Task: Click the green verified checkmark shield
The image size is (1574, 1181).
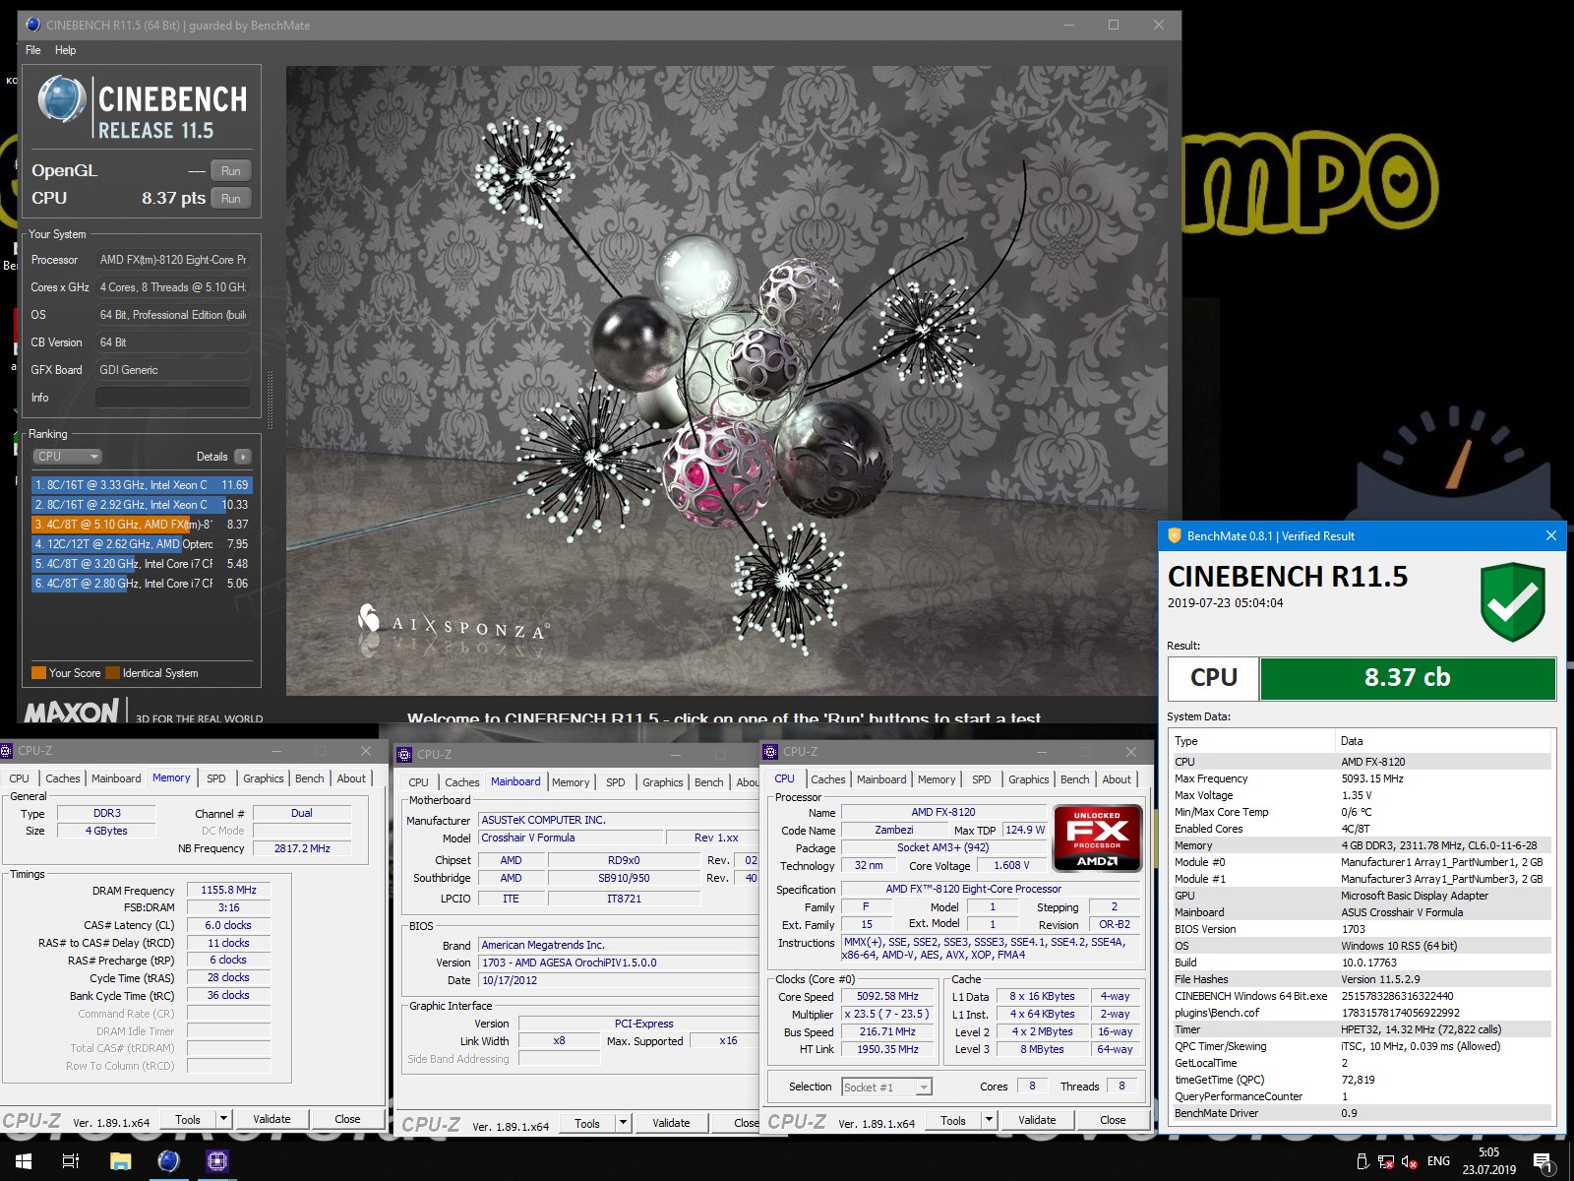Action: [1513, 601]
